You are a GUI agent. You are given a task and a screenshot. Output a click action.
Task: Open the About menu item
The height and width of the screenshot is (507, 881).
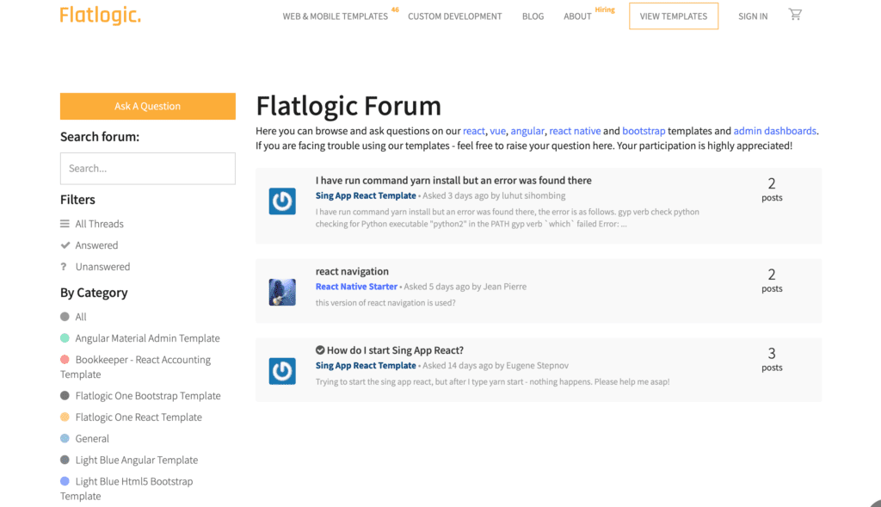pos(577,16)
